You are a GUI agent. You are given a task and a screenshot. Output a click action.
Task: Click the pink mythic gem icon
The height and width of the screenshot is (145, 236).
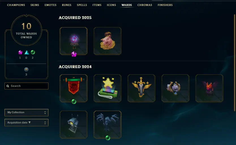coord(20,52)
